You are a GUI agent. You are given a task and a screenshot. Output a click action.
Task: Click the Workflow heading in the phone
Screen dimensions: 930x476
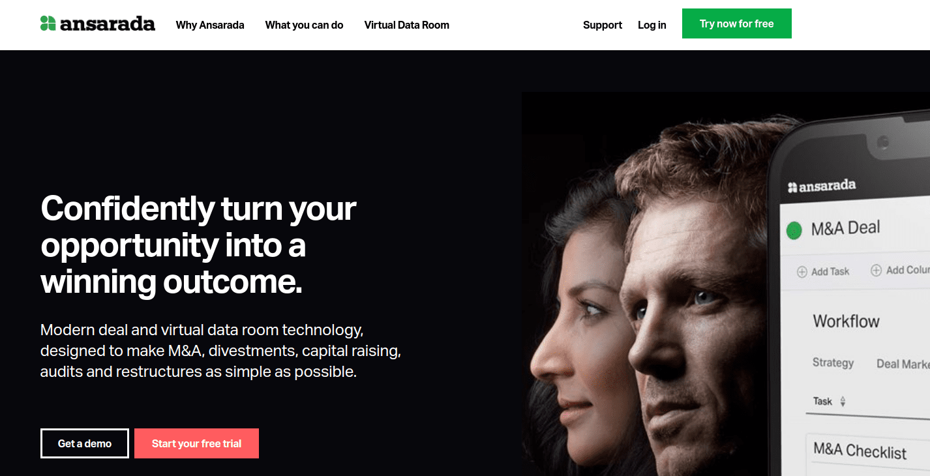click(846, 321)
